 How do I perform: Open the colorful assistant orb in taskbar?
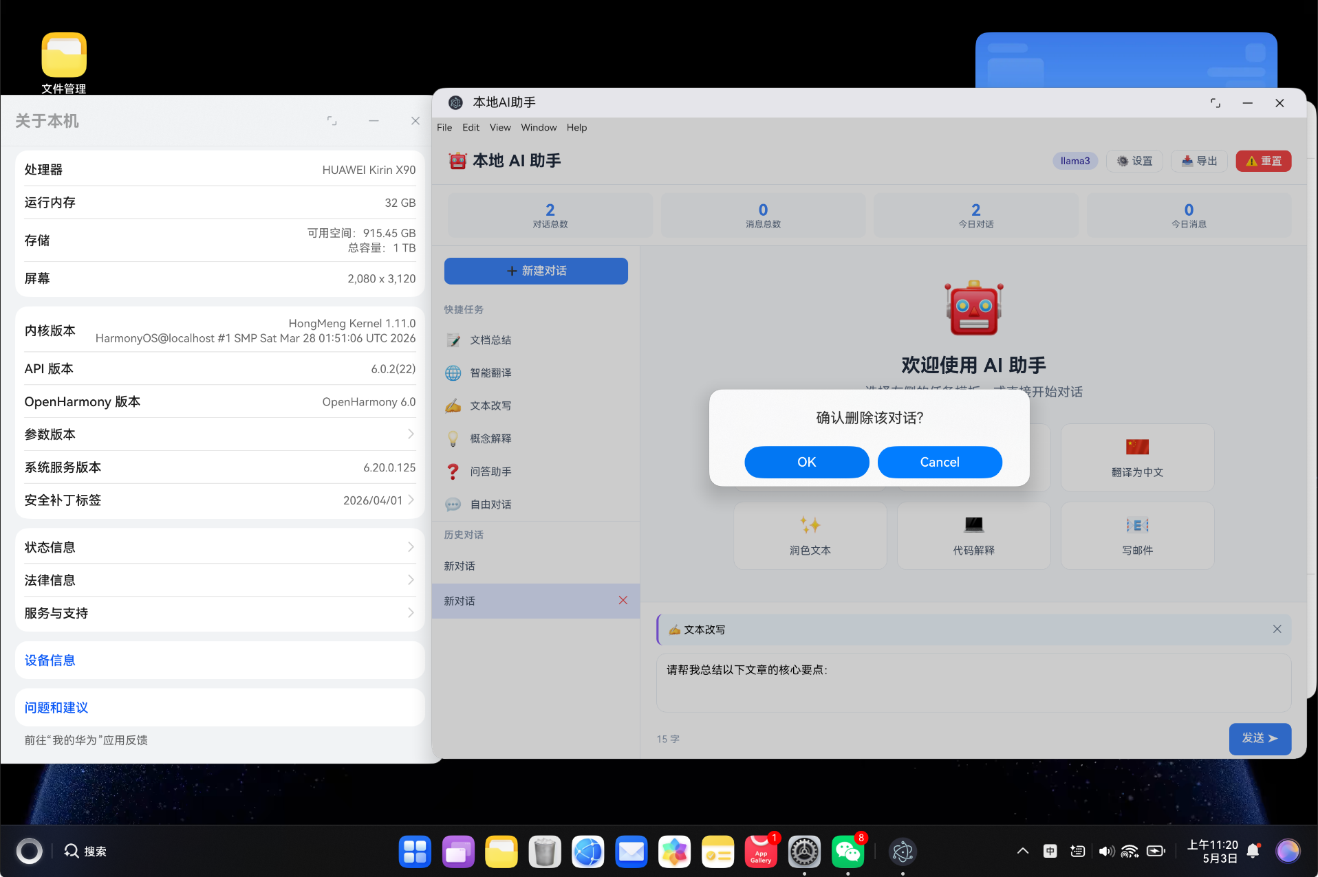click(x=1288, y=851)
